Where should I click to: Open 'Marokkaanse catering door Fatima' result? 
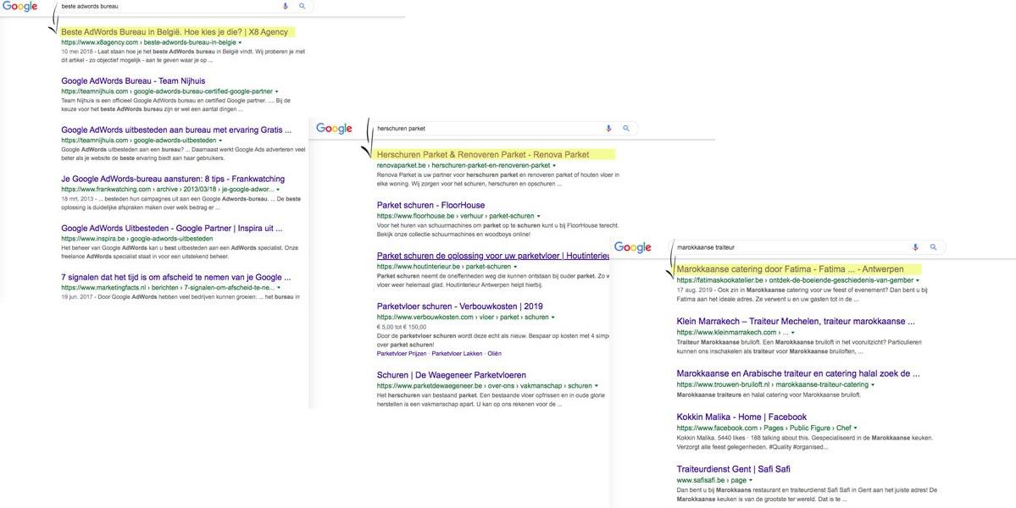point(790,268)
